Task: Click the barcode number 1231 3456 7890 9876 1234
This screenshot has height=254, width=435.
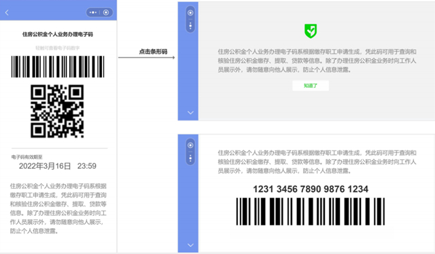Action: click(x=311, y=189)
